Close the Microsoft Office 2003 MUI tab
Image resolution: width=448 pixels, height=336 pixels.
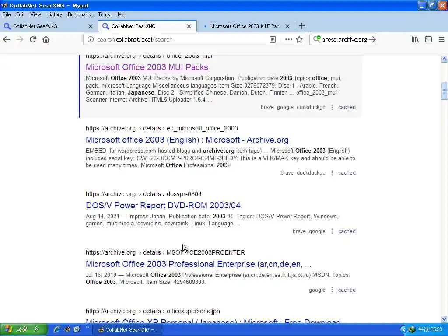(287, 26)
